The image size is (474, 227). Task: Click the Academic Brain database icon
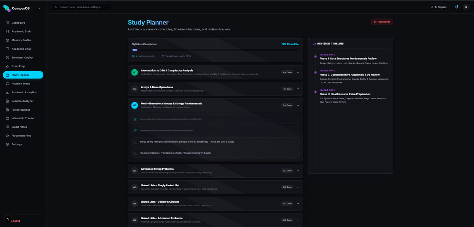(x=7, y=31)
